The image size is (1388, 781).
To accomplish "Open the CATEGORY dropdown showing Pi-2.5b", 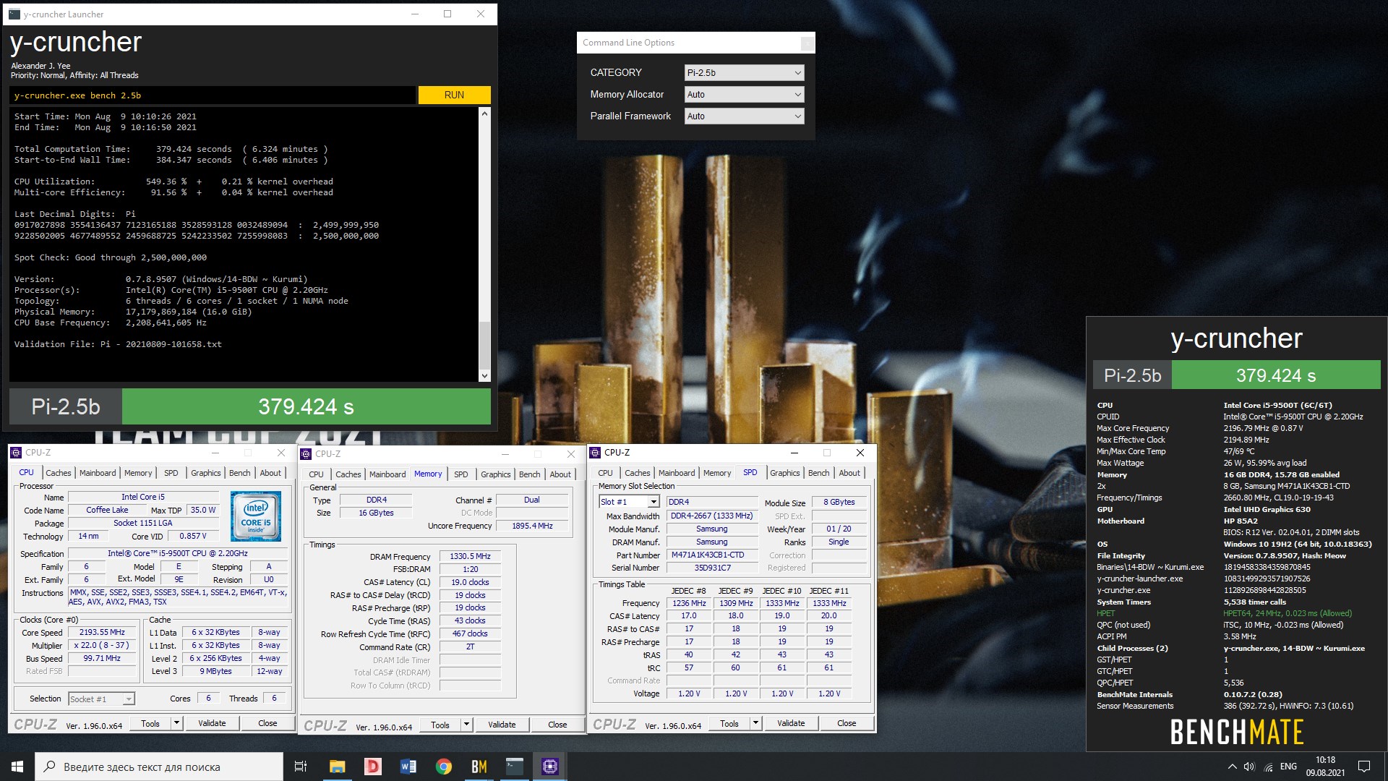I will (744, 72).
